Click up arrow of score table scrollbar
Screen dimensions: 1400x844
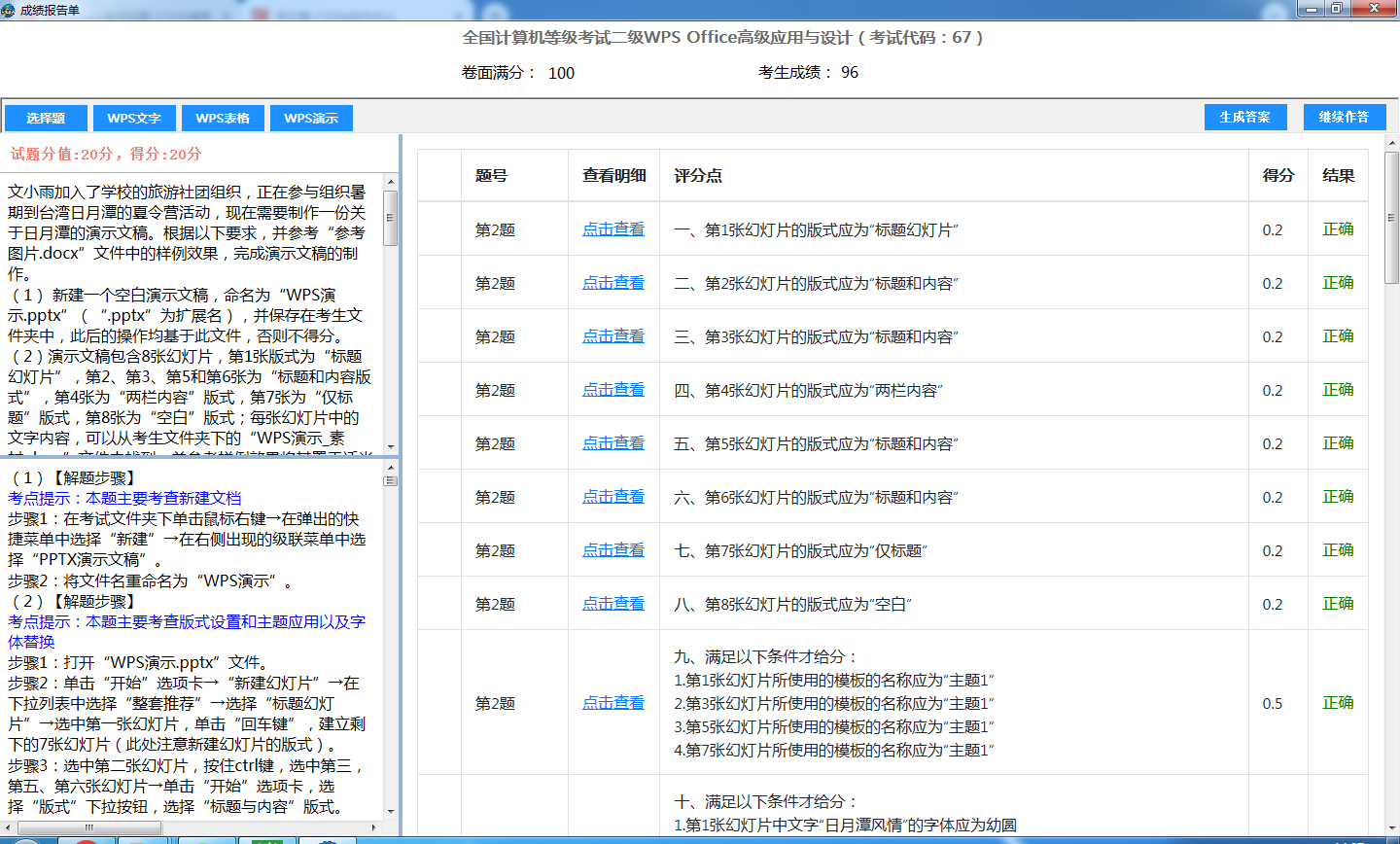pos(1392,143)
